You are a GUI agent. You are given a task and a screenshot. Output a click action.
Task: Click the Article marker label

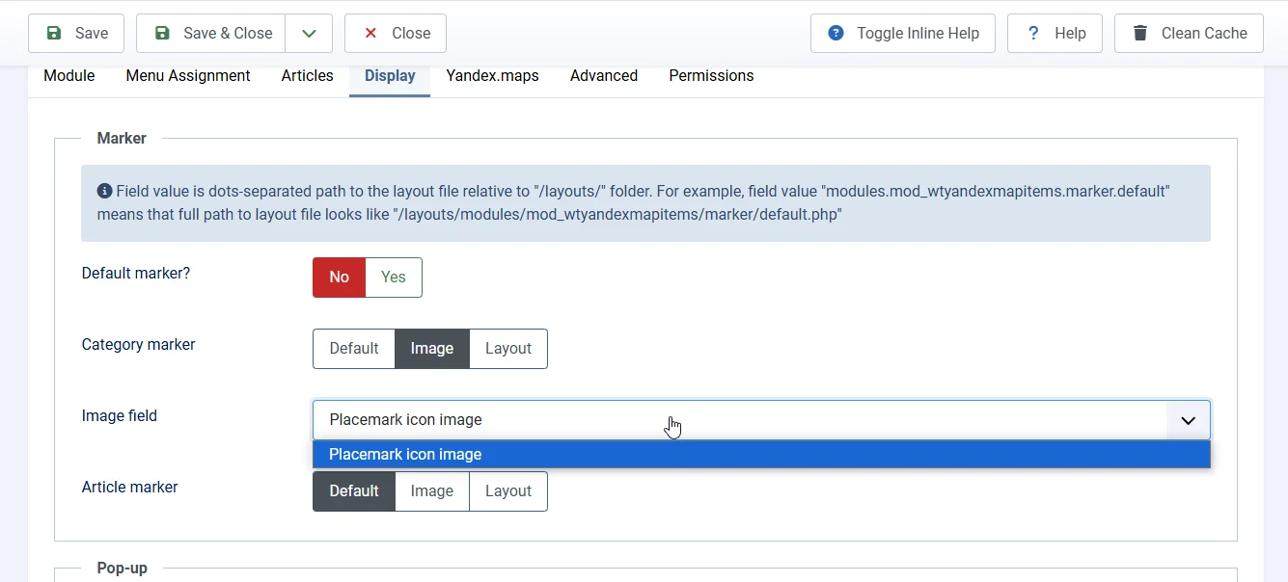[130, 488]
